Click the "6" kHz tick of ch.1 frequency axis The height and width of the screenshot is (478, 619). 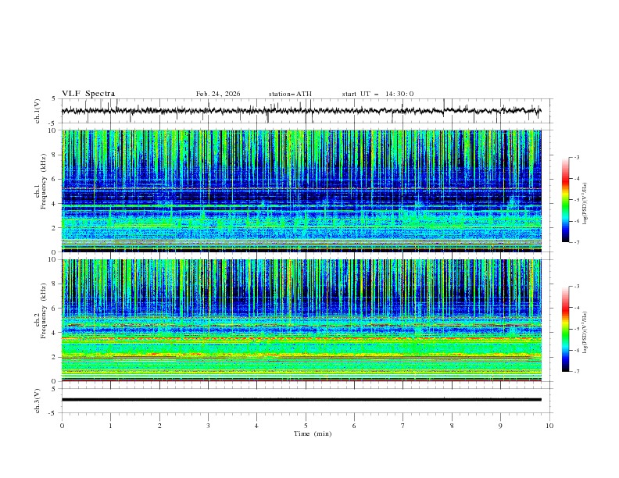tap(55, 179)
